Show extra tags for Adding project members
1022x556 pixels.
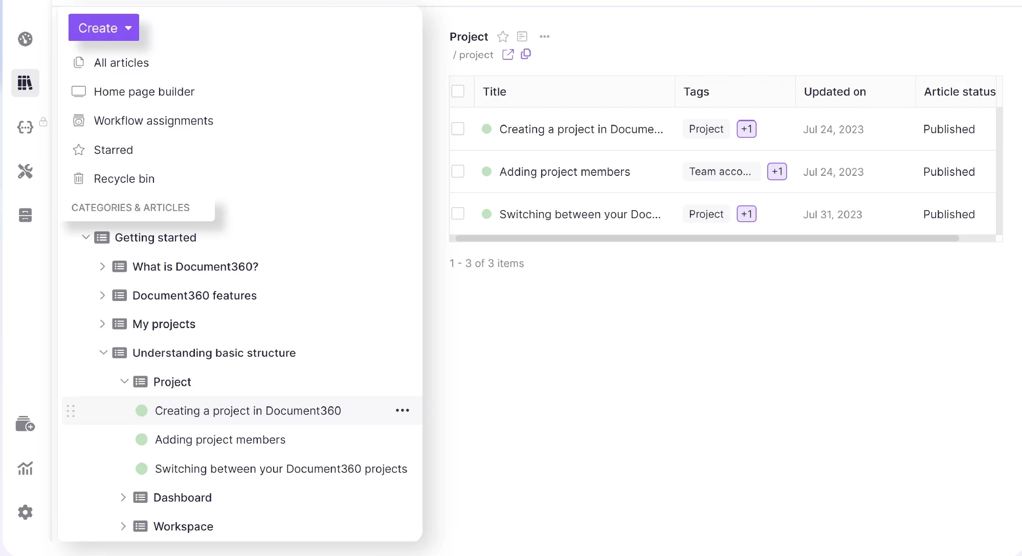point(777,172)
